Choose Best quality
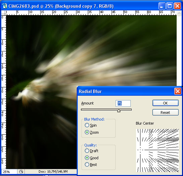The height and width of the screenshot is (176, 183). 91,165
